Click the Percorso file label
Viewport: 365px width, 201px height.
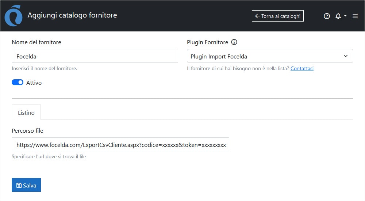tap(27, 131)
